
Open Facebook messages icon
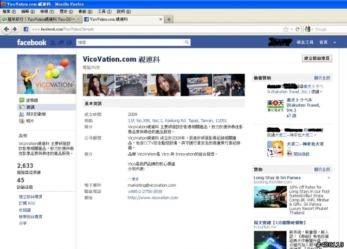tap(61, 42)
